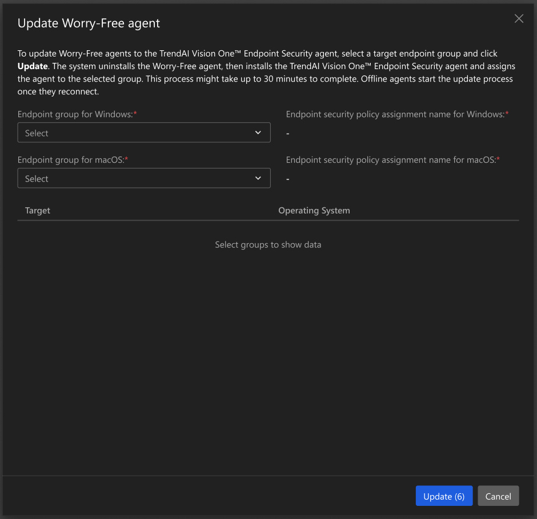
Task: Click the Operating System column header
Action: (314, 211)
